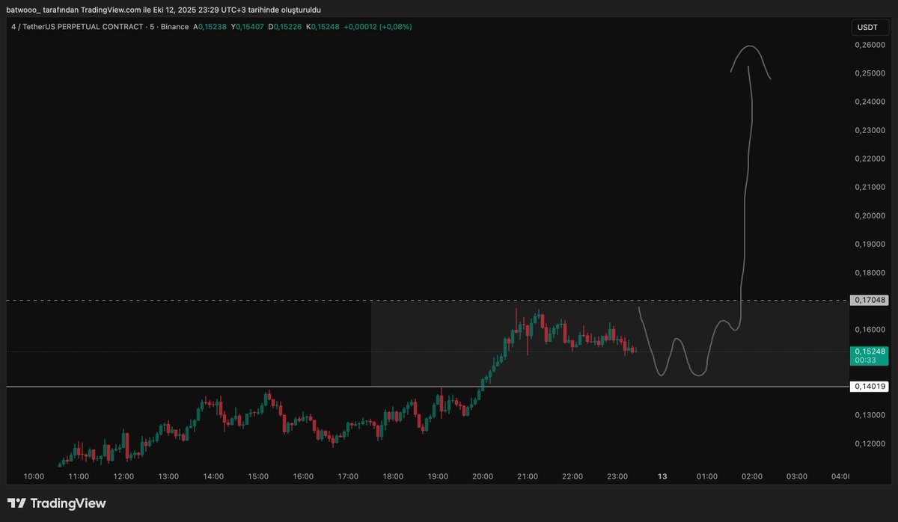Viewport: 898px width, 522px height.
Task: Click the 22:00 time axis label
Action: (572, 476)
